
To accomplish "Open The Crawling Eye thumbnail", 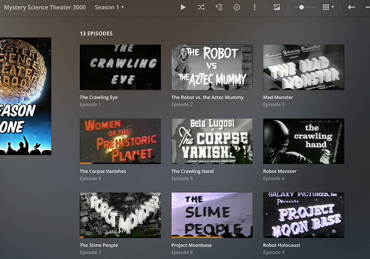I will coord(120,67).
